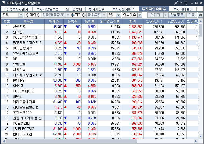
Task: Click the pin icon in title bar
Action: tap(176, 3)
